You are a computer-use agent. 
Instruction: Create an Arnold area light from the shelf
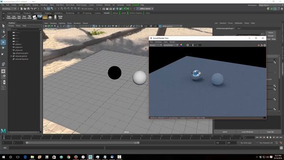35,17
